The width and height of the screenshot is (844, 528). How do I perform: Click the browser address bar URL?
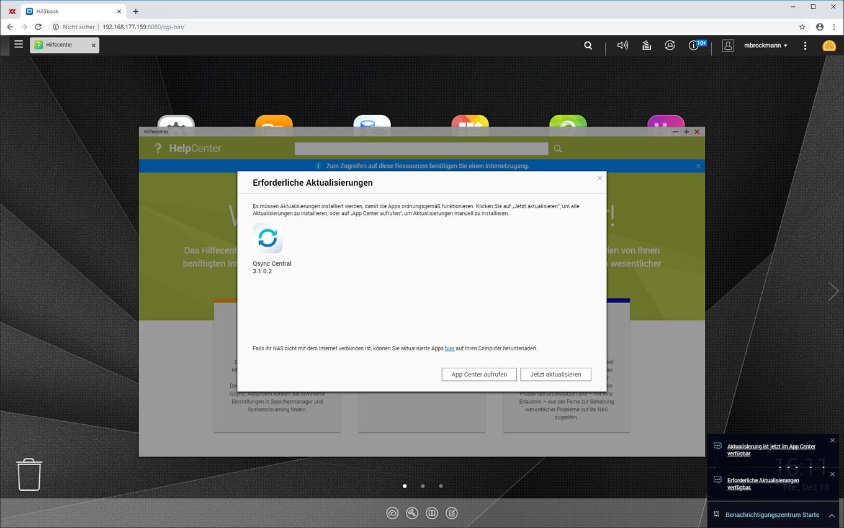click(143, 27)
